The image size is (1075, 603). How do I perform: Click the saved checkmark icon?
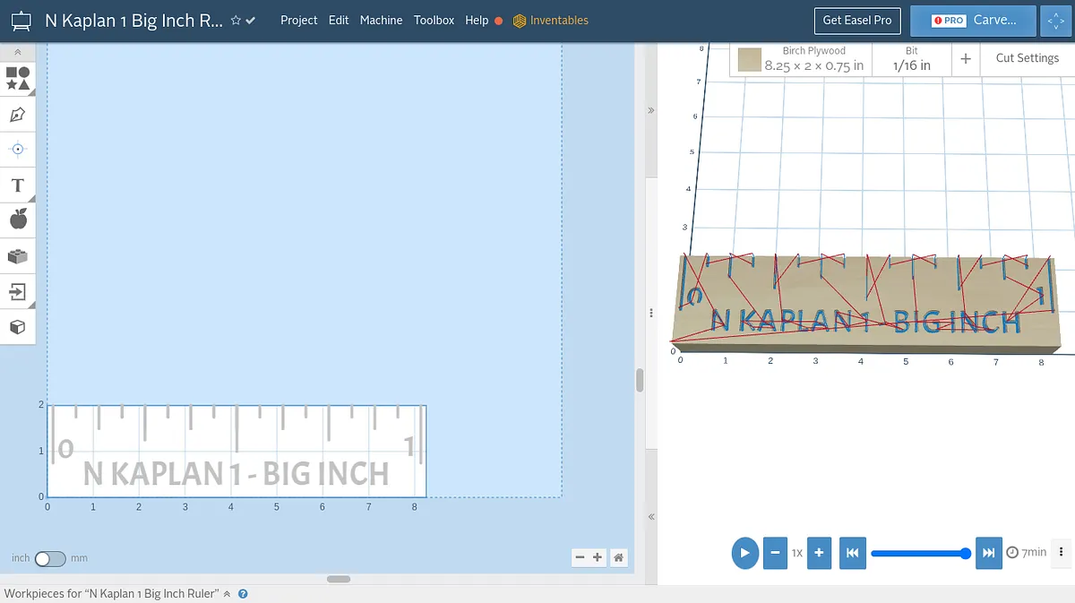tap(251, 21)
